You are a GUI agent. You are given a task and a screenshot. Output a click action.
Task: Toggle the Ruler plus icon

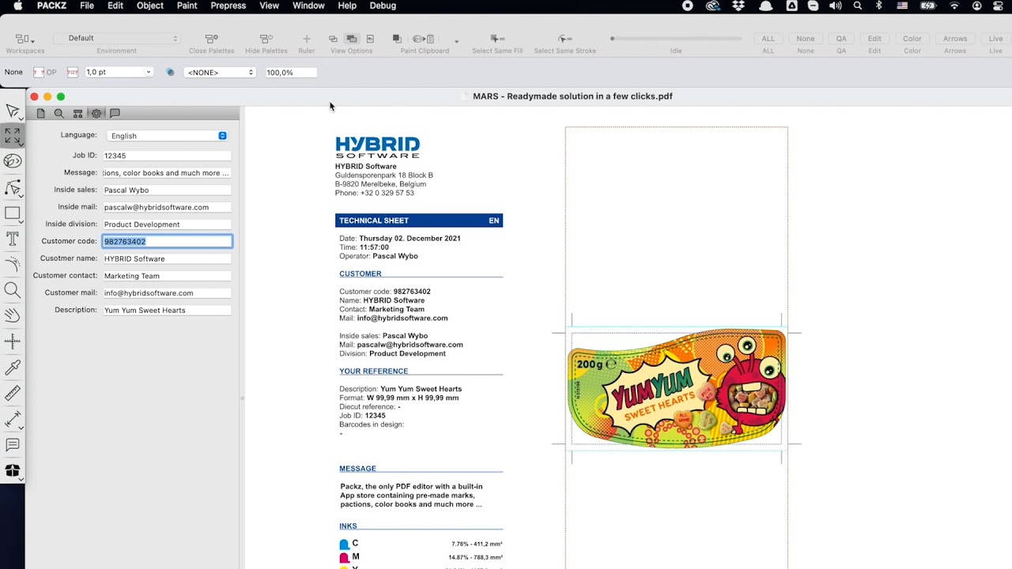306,39
